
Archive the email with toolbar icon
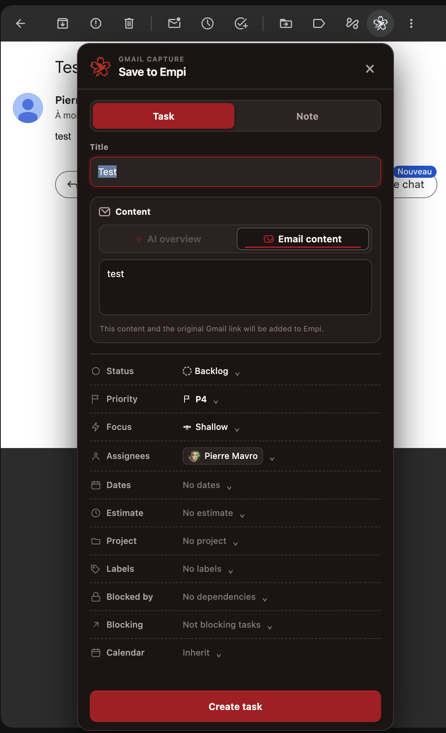[x=63, y=23]
